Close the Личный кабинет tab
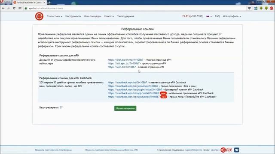The height and width of the screenshot is (154, 275). coord(44,3)
